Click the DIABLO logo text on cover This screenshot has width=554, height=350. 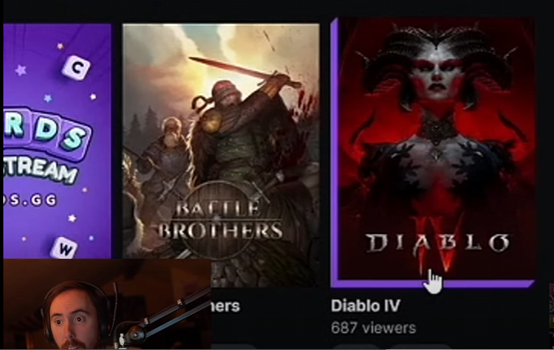(438, 243)
